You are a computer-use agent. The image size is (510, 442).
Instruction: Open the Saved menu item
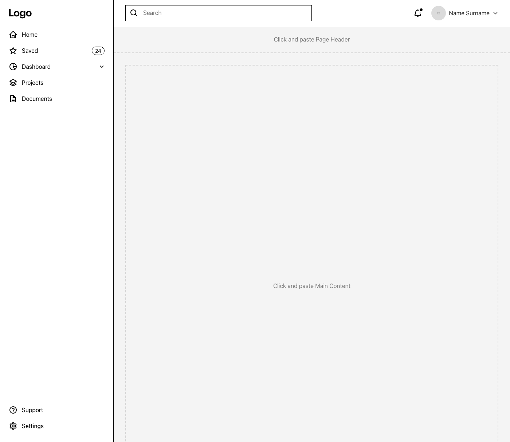pos(56,51)
